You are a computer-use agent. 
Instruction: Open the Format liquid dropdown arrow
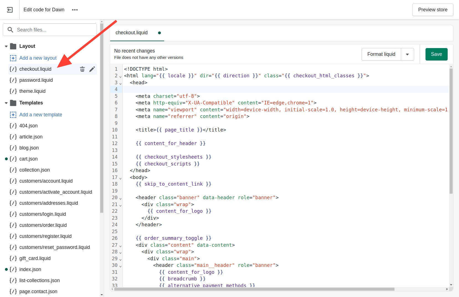407,54
